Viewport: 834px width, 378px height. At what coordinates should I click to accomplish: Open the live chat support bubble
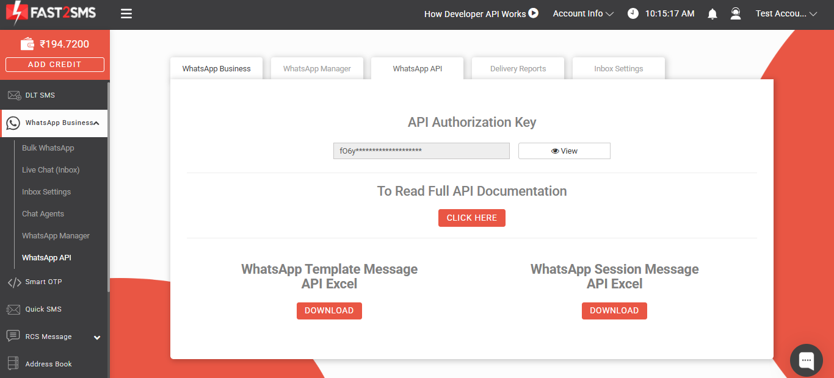(x=806, y=360)
